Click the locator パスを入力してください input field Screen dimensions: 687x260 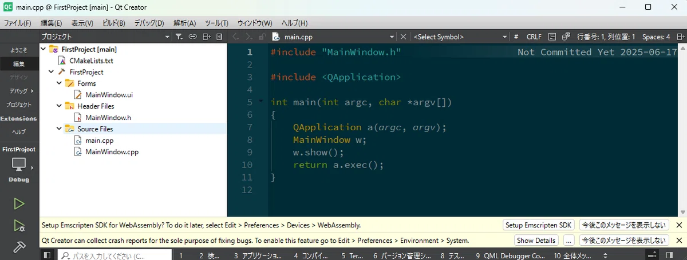(115, 255)
